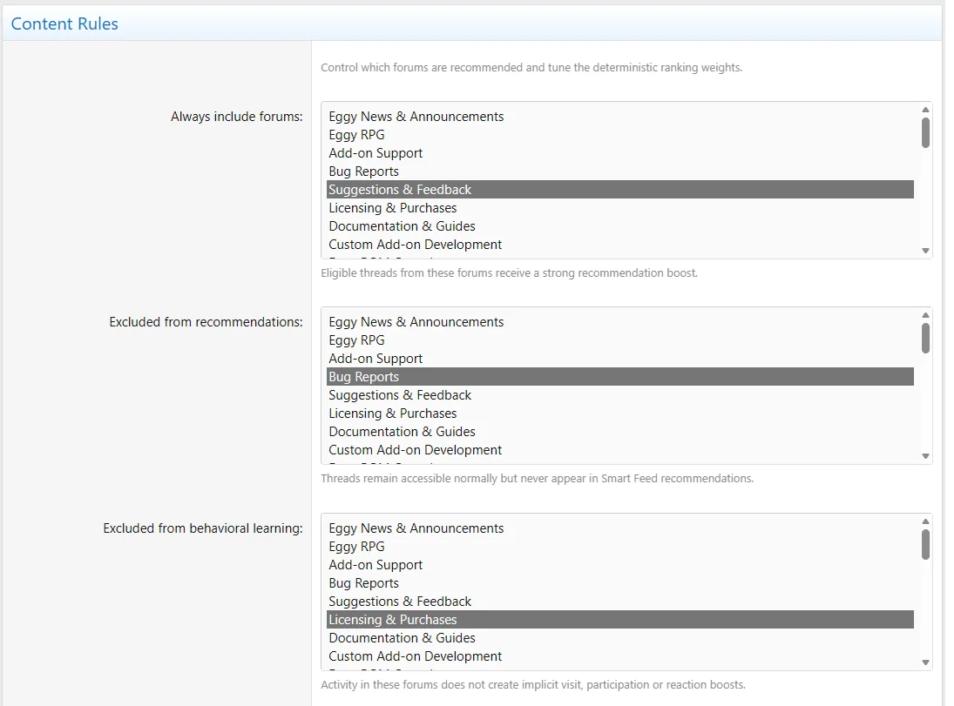This screenshot has width=954, height=706.
Task: Choose Eggy RPG in Excluded from behavioral learning
Action: tap(620, 547)
